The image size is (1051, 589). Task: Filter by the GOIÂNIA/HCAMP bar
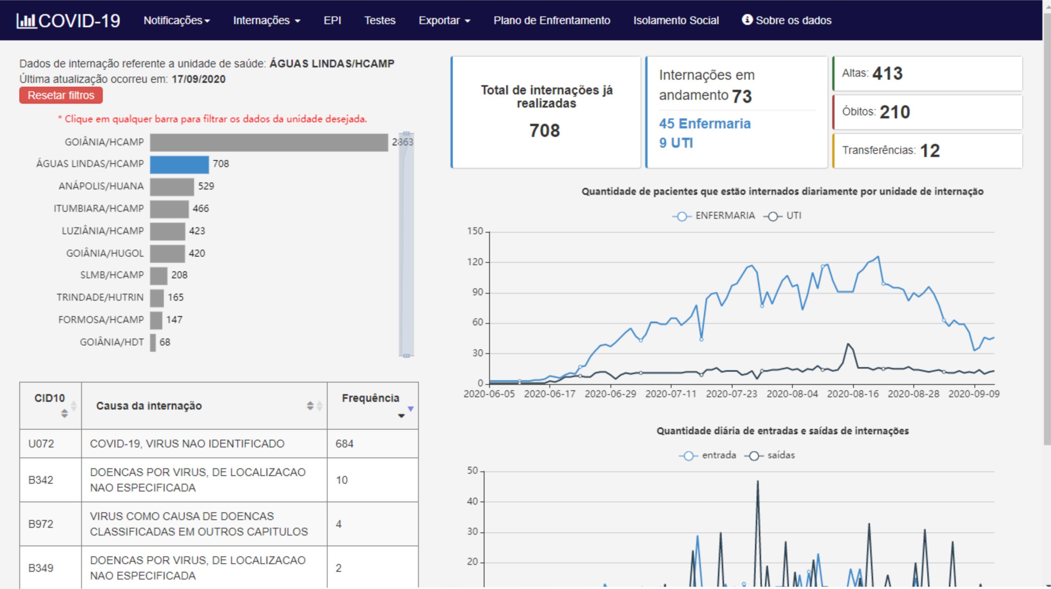(269, 142)
